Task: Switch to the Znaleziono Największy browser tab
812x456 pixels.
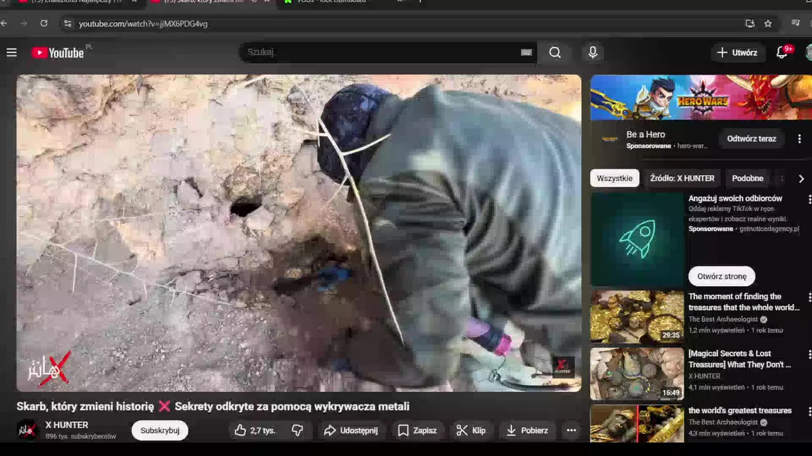Action: point(76,1)
